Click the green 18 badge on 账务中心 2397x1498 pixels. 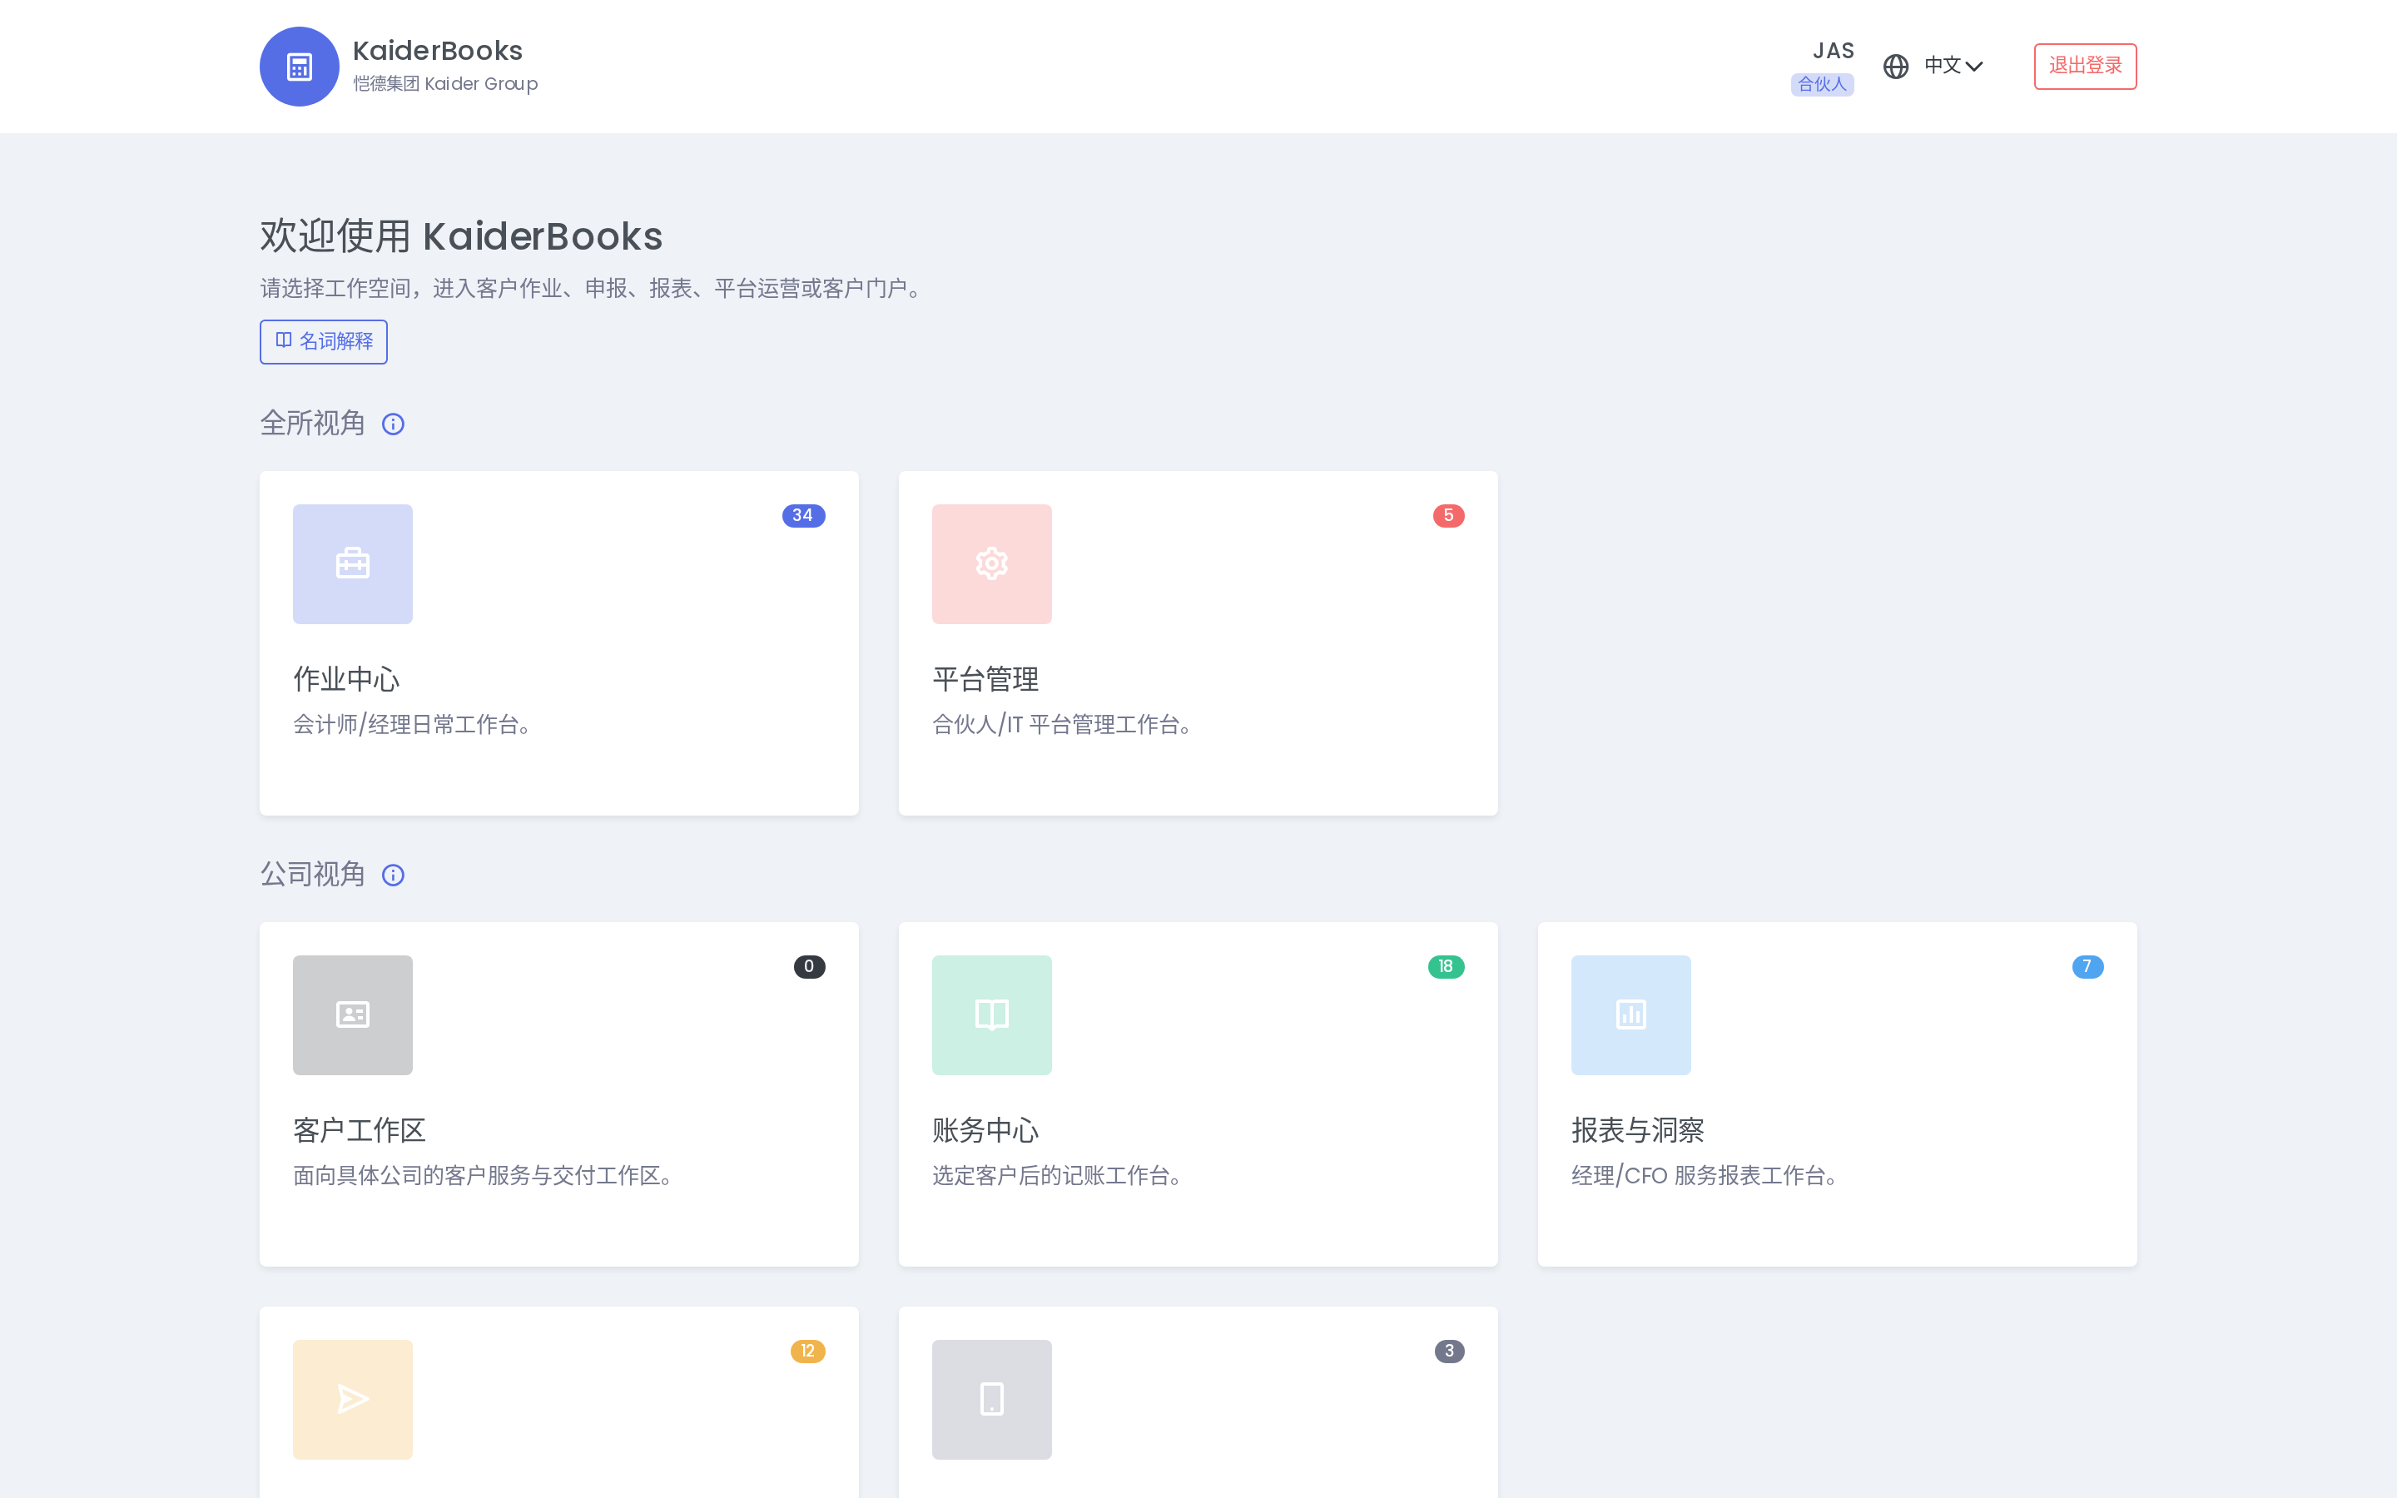[1447, 966]
